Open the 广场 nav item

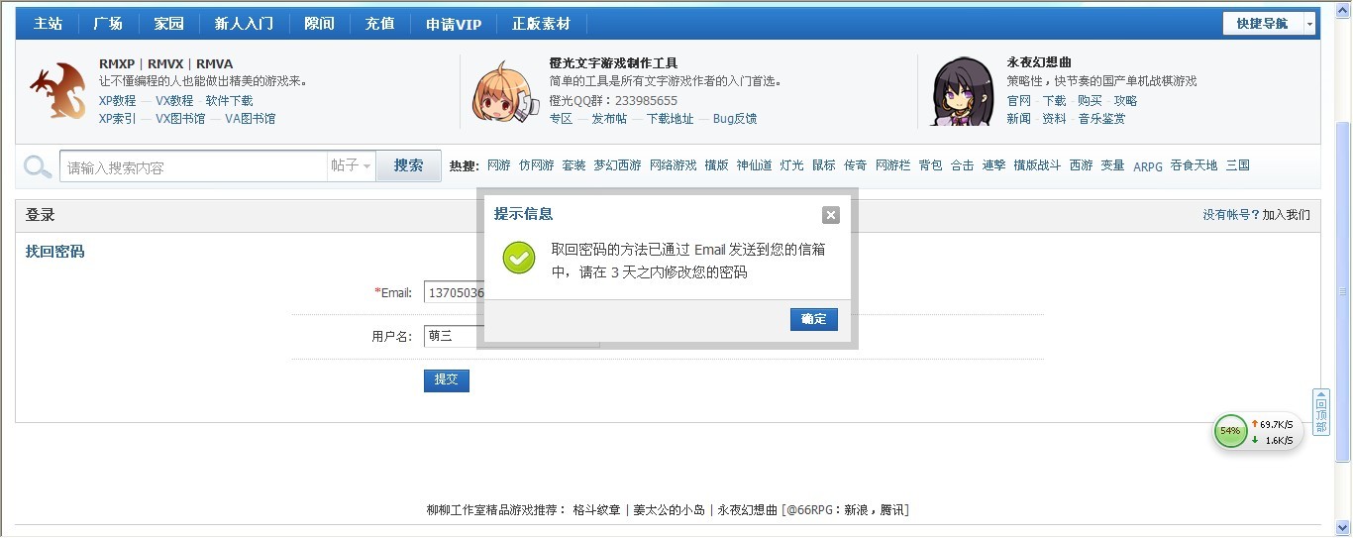pyautogui.click(x=108, y=24)
